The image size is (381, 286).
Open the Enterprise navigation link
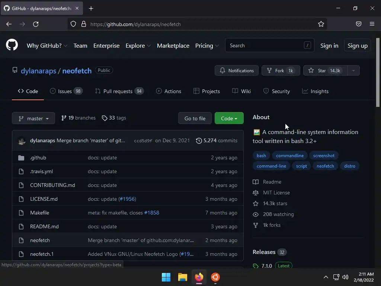(x=106, y=45)
